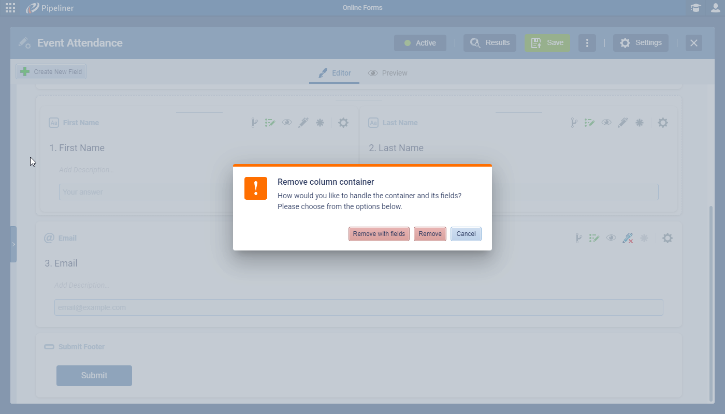Switch to the Editor tab
The width and height of the screenshot is (725, 414).
[335, 73]
